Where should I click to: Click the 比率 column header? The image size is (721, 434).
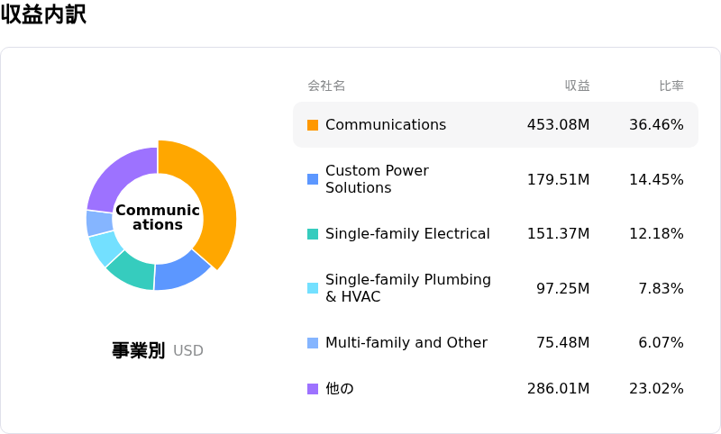(671, 86)
